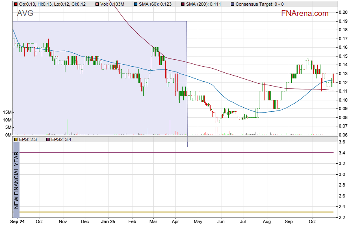
Task: Click the purple EPS2 horizontal line
Action: pyautogui.click(x=175, y=153)
